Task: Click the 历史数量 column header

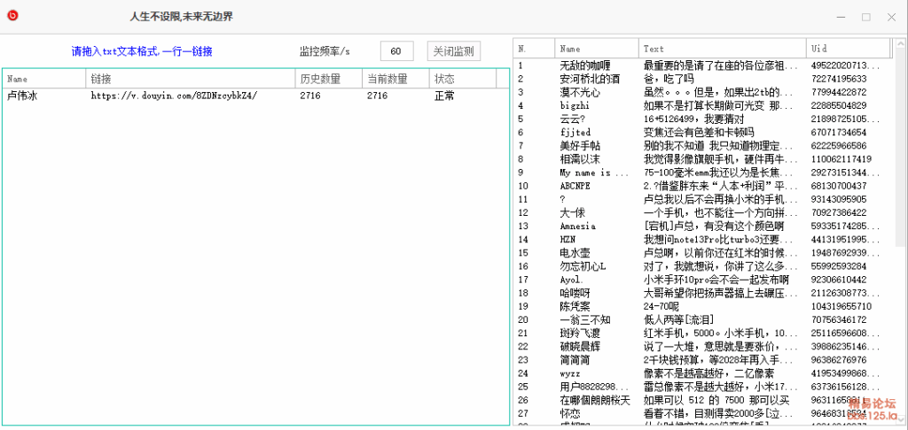Action: coord(328,79)
